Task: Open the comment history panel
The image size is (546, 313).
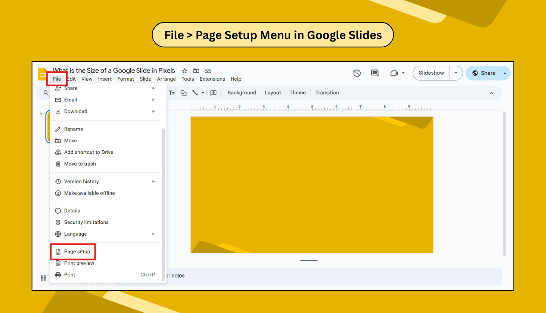Action: coord(374,73)
